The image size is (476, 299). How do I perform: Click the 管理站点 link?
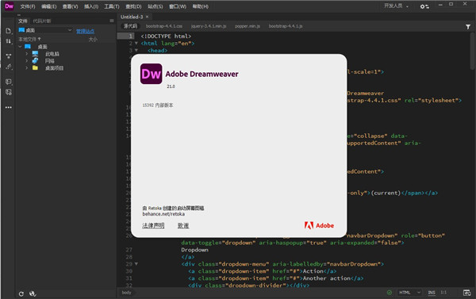click(x=85, y=31)
